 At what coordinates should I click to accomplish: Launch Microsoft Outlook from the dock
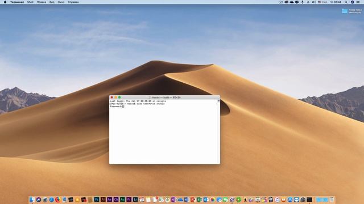tap(206, 199)
